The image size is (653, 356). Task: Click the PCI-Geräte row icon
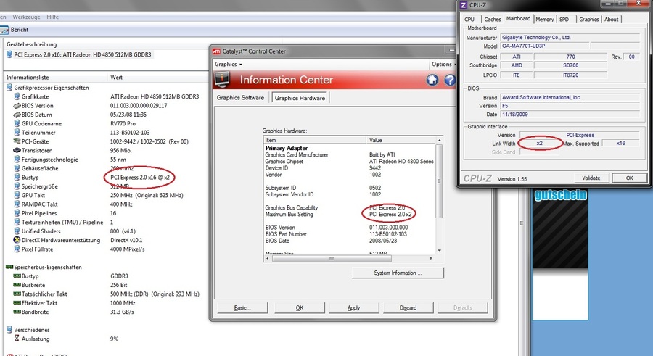pyautogui.click(x=17, y=141)
